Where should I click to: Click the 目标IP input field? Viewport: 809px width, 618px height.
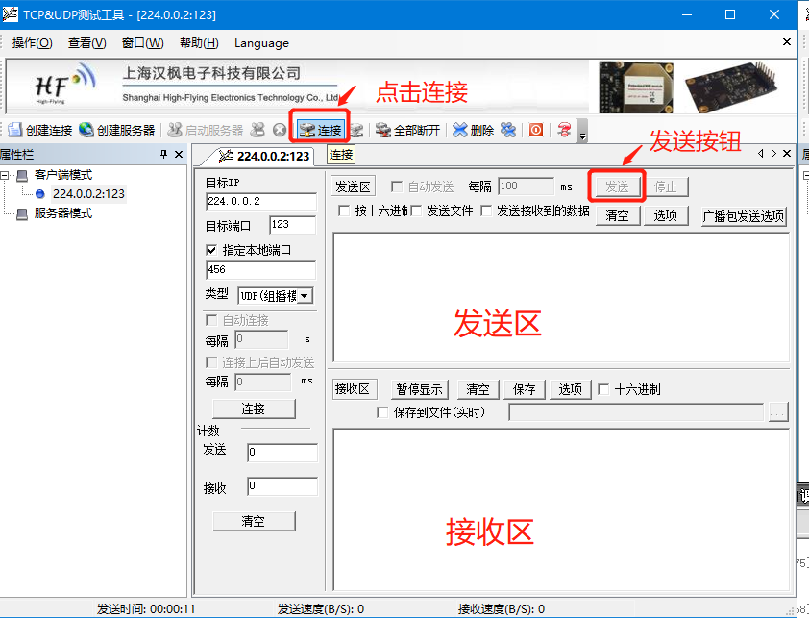pyautogui.click(x=261, y=202)
